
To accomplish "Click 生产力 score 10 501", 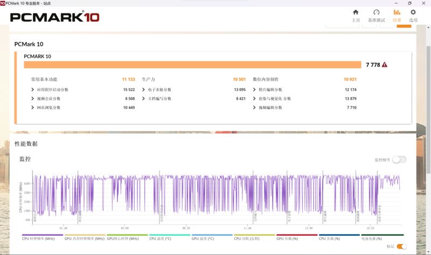I will 239,79.
